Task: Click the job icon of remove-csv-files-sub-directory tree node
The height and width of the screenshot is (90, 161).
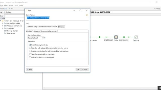Action: pyautogui.click(x=3, y=21)
